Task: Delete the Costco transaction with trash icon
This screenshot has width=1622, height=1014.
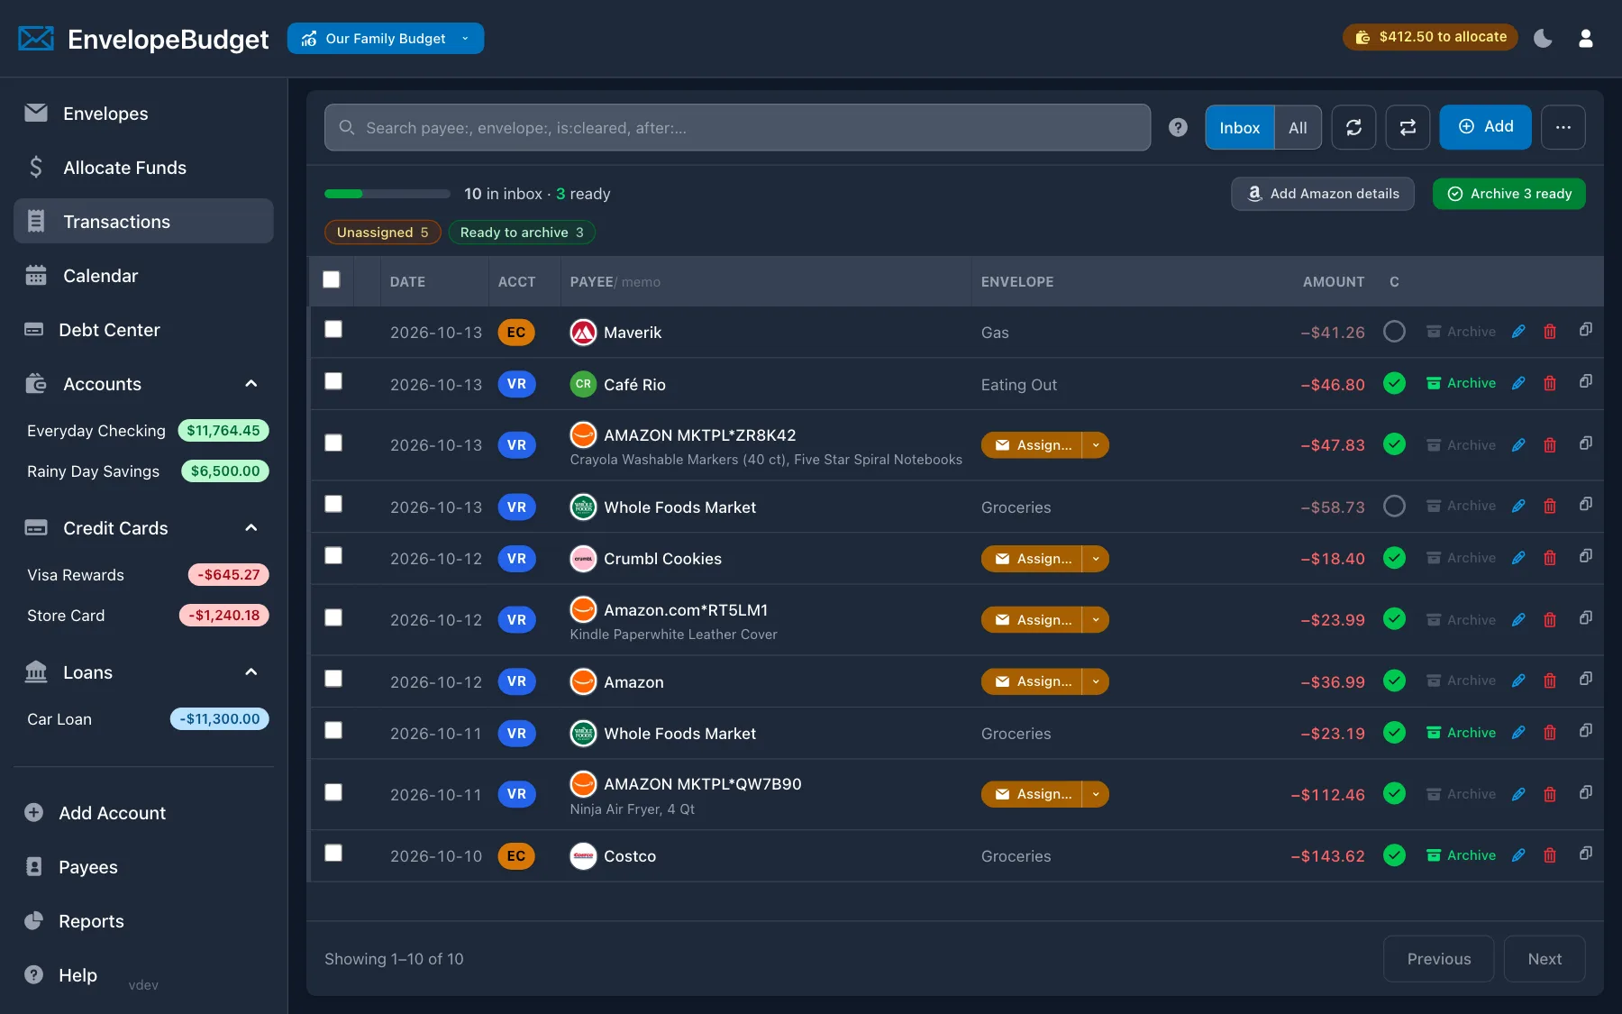Action: tap(1550, 855)
